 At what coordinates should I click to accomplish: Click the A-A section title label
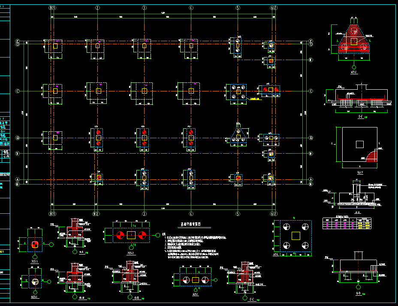point(82,252)
